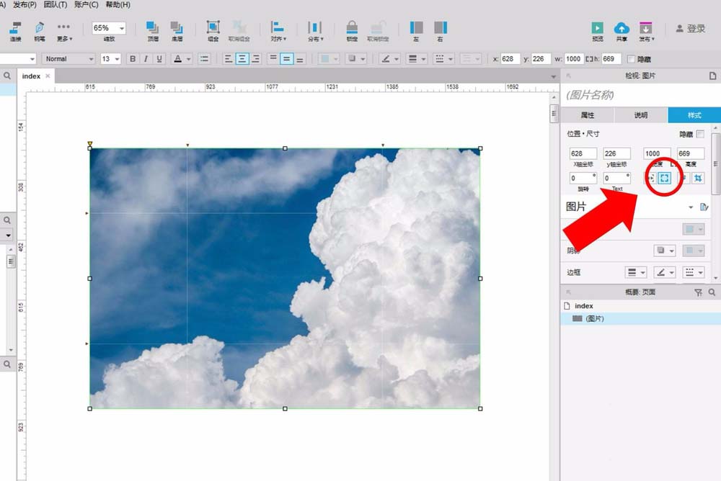
Task: Toggle italic formatting
Action: (146, 59)
